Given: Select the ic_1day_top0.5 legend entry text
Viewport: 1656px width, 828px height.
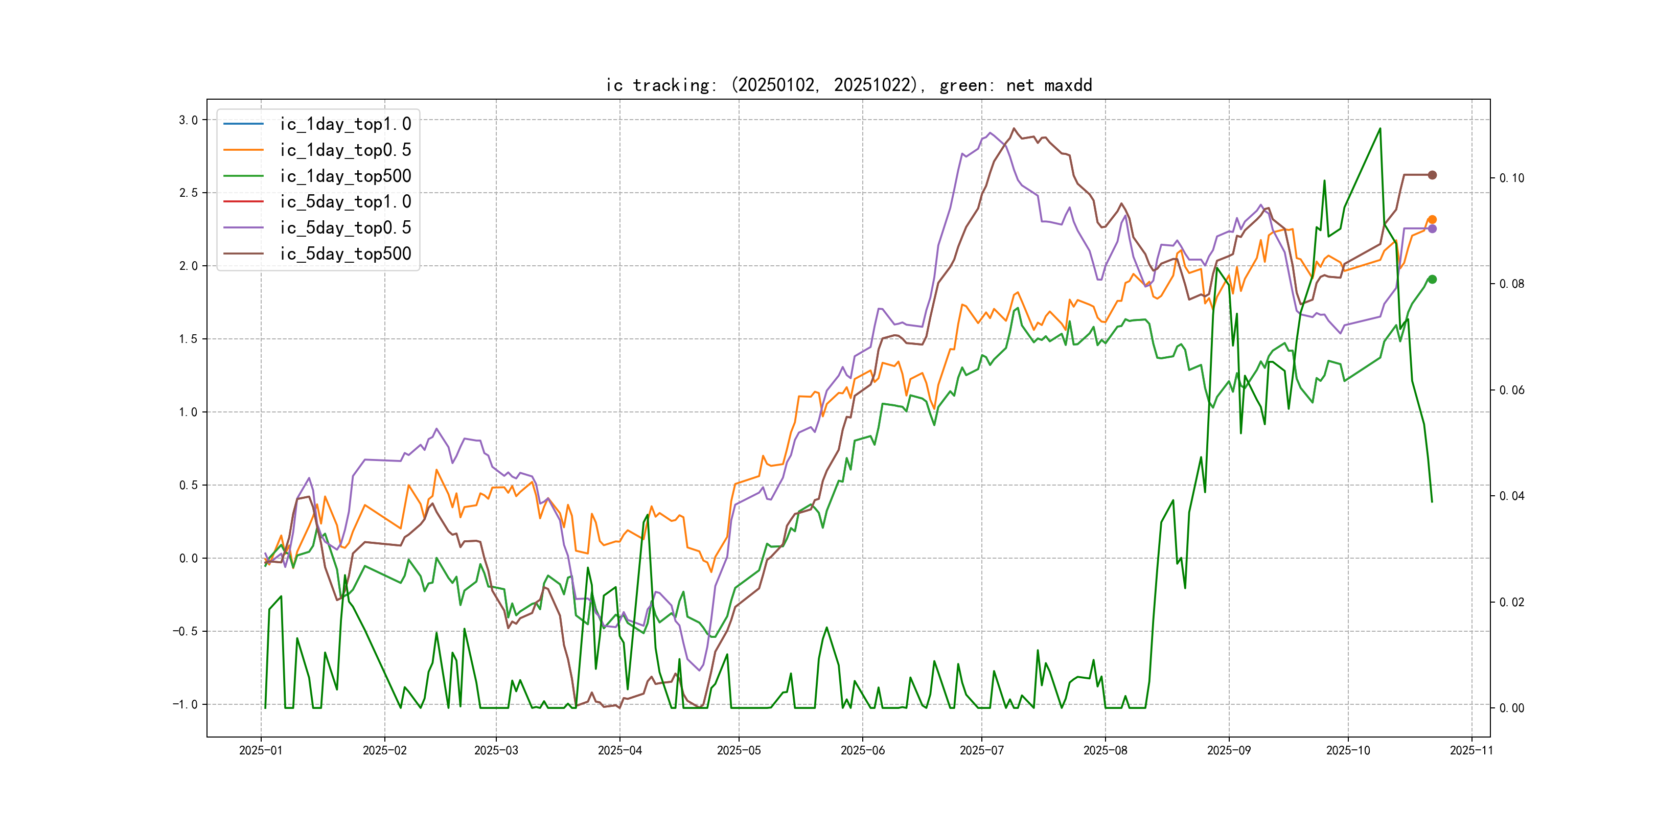Looking at the screenshot, I should [x=345, y=150].
